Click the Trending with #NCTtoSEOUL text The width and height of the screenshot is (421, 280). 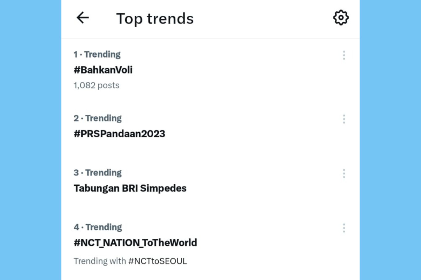tap(130, 261)
